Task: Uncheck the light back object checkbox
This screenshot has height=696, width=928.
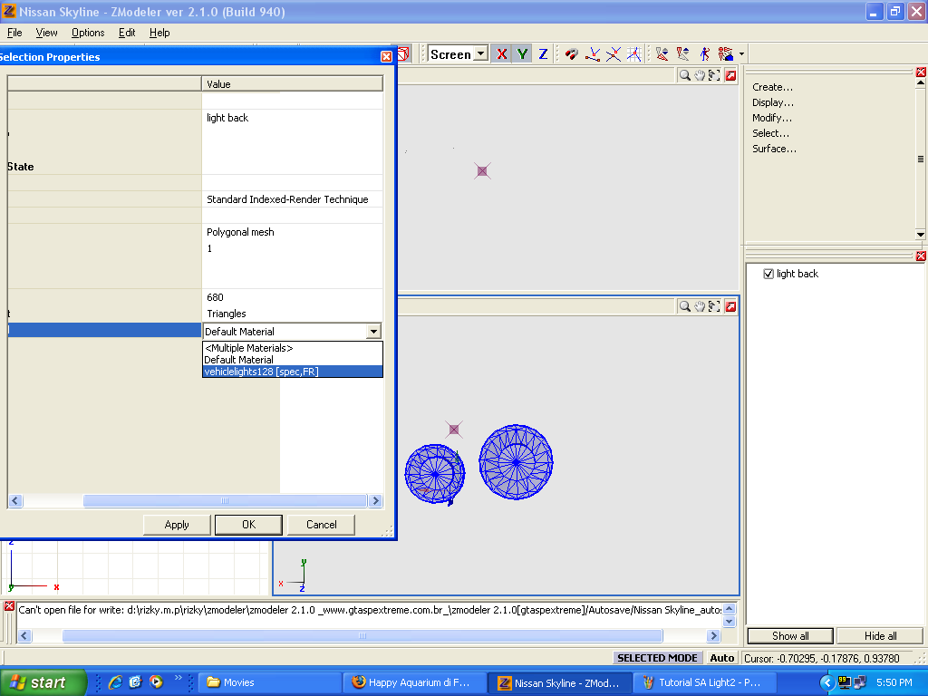Action: click(768, 274)
